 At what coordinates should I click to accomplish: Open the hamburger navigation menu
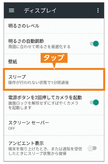(11, 10)
